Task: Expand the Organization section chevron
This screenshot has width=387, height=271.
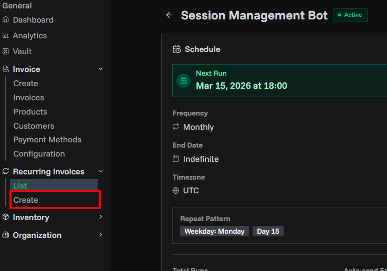Action: click(x=101, y=235)
